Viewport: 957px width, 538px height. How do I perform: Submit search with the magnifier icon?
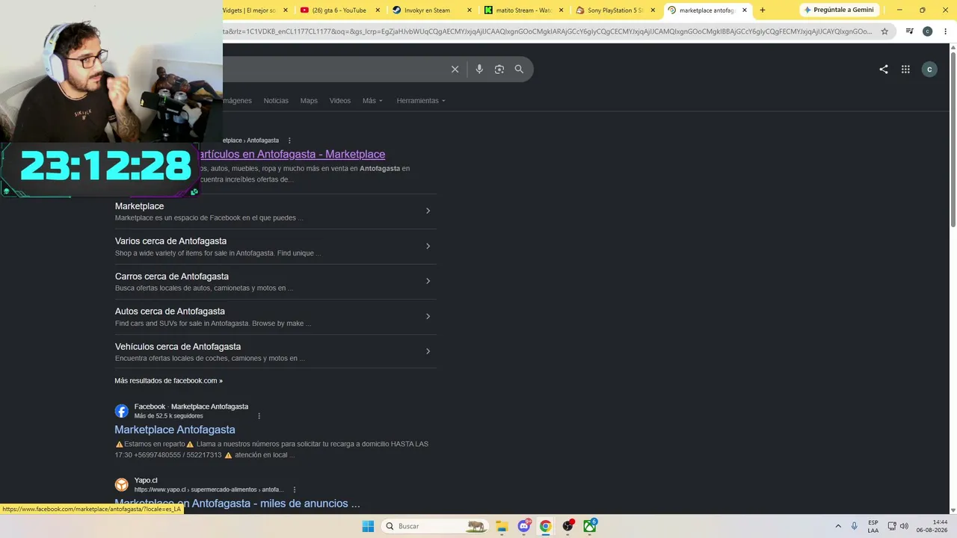coord(519,69)
